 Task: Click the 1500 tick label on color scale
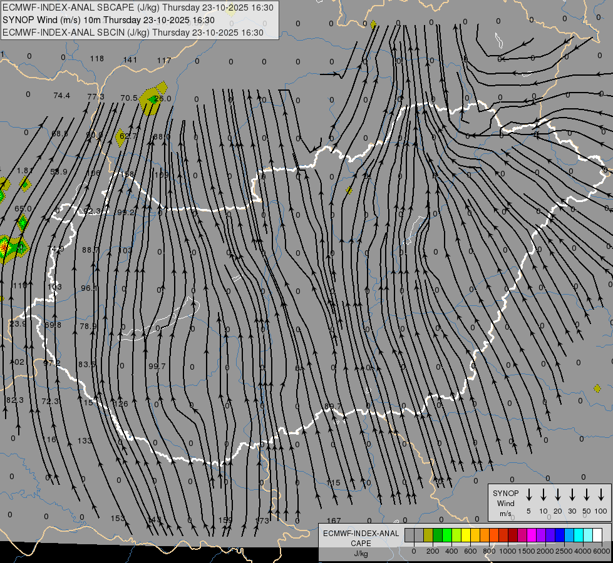click(526, 551)
